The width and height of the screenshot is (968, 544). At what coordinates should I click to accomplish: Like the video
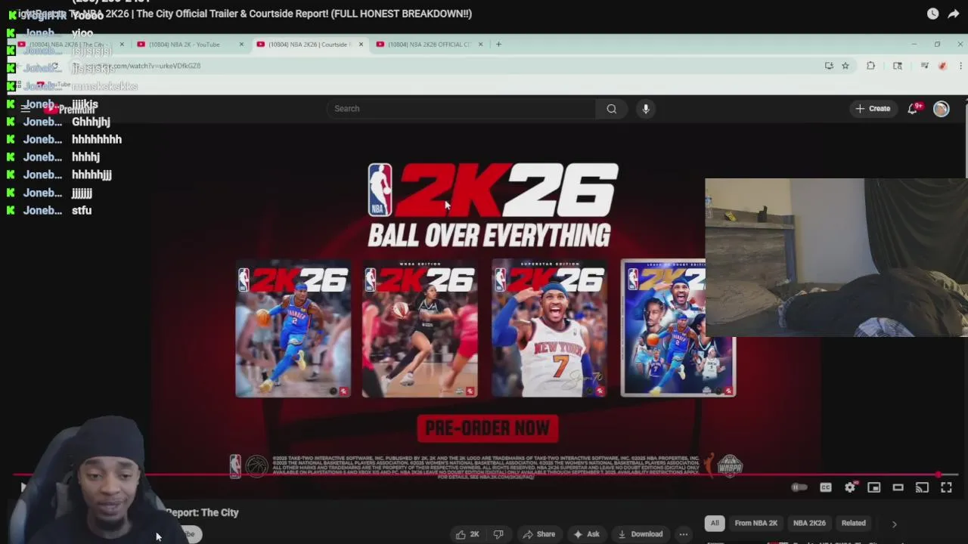[468, 534]
